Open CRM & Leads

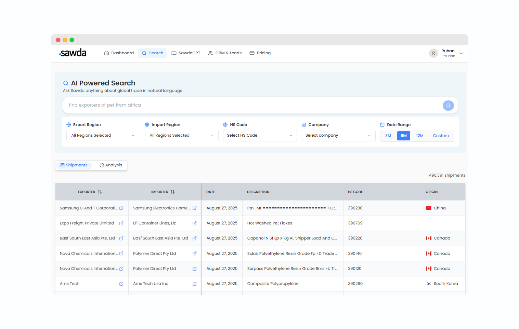[225, 53]
